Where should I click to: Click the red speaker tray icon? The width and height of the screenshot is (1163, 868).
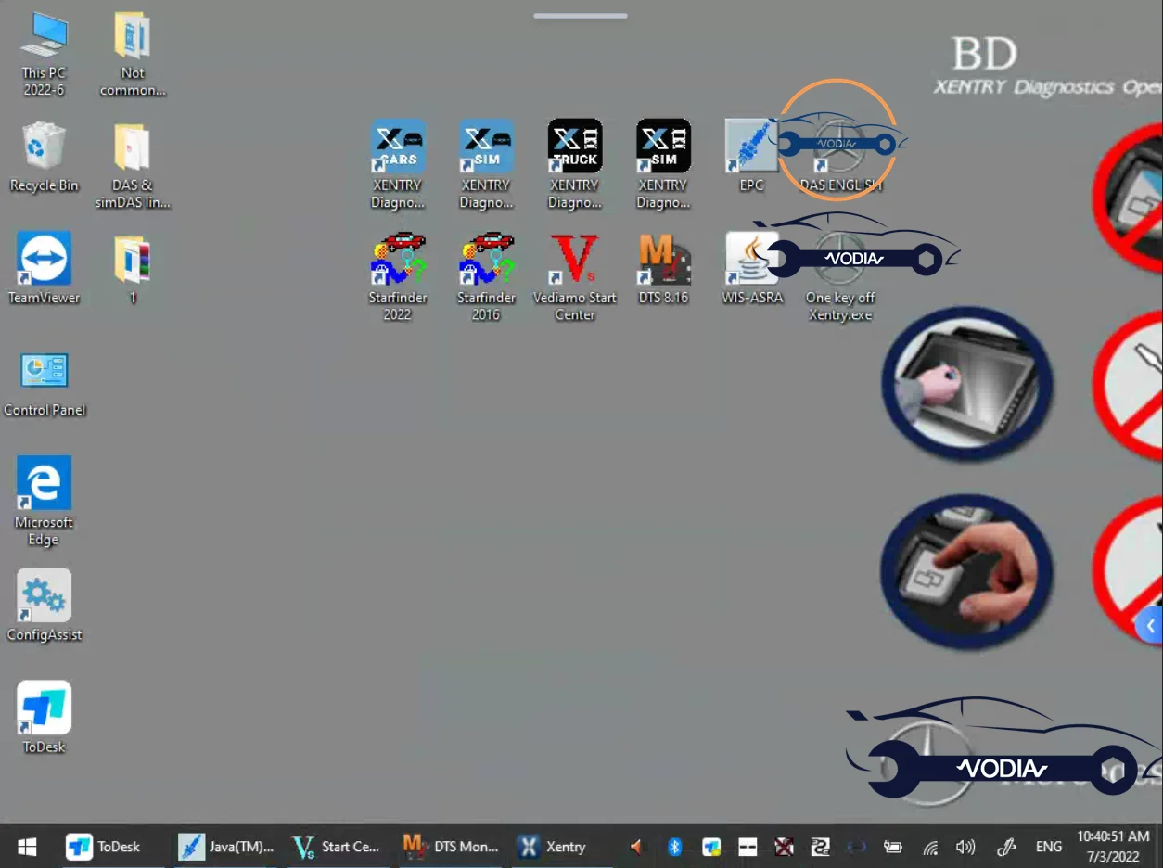[x=636, y=847]
